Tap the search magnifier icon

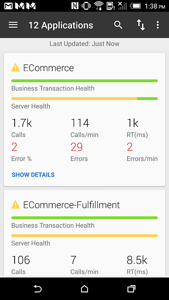point(118,25)
